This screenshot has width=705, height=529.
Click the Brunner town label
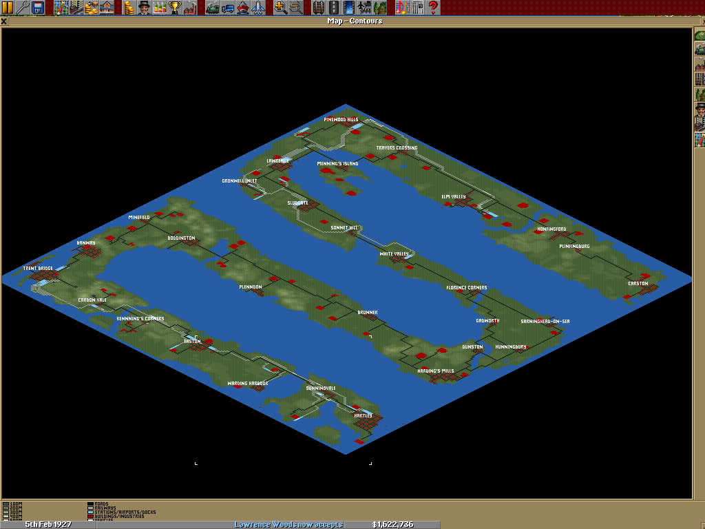(x=368, y=313)
